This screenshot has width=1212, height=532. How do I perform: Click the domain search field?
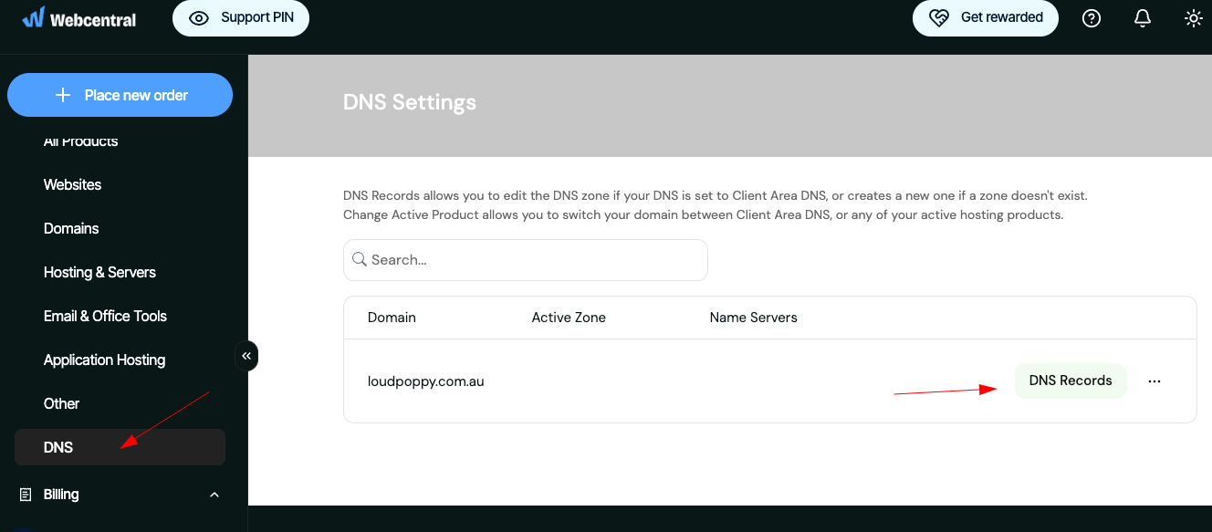[x=526, y=260]
